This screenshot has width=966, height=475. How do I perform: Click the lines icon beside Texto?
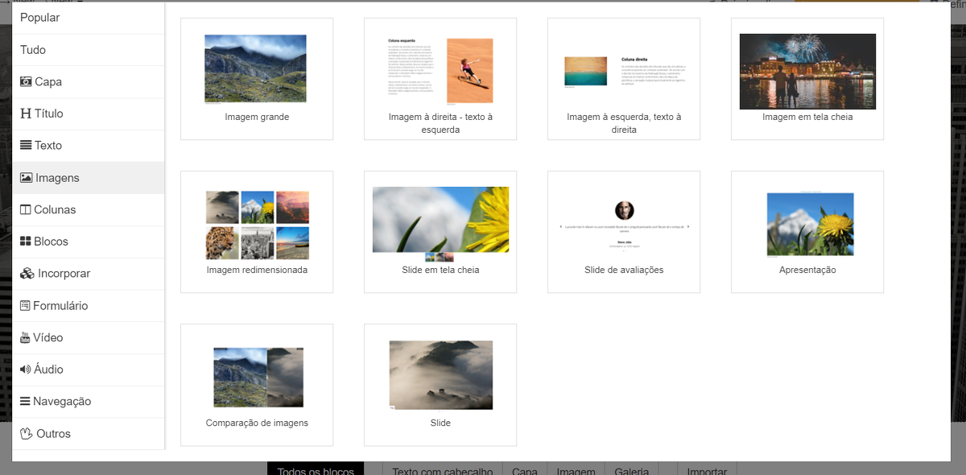tap(26, 146)
